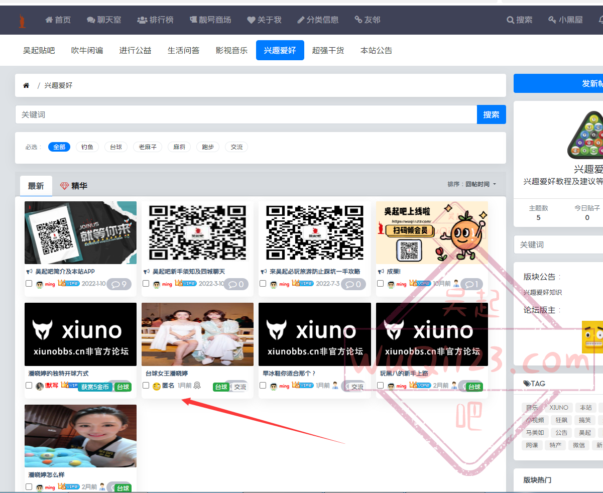Open 分类信息 classified info page
Viewport: 603px width, 493px height.
[318, 20]
